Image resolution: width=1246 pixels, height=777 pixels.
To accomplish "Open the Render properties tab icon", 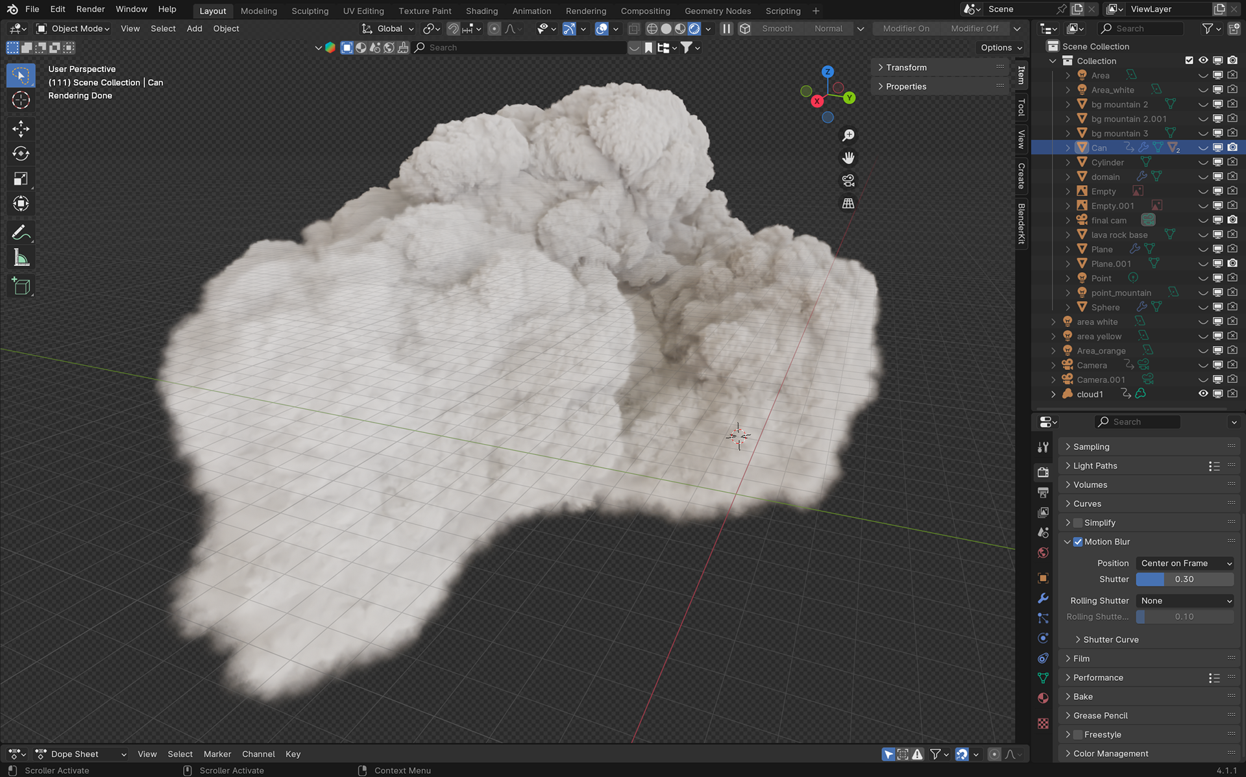I will (x=1043, y=472).
